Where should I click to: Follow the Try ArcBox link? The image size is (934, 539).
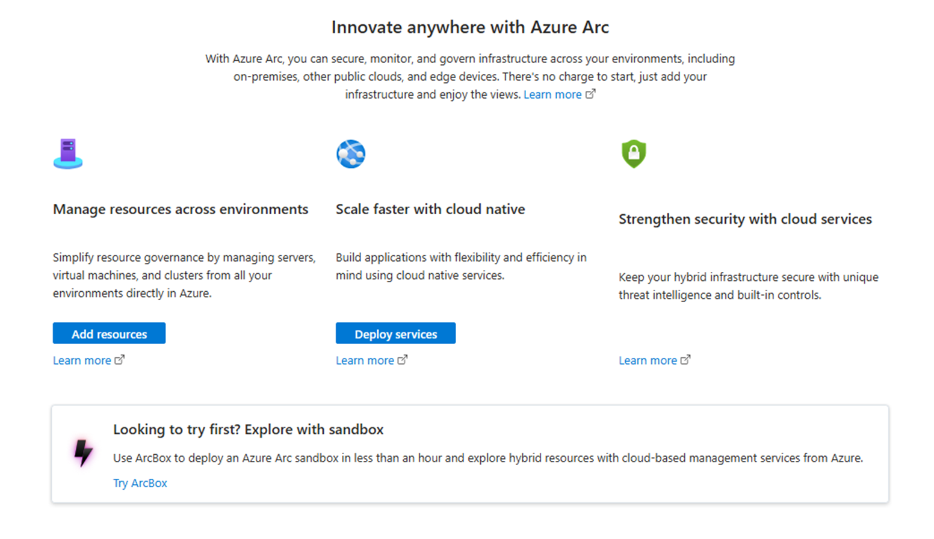pos(140,483)
